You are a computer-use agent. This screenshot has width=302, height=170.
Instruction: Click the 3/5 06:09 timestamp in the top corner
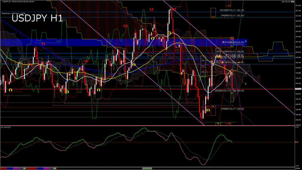pos(288,1)
